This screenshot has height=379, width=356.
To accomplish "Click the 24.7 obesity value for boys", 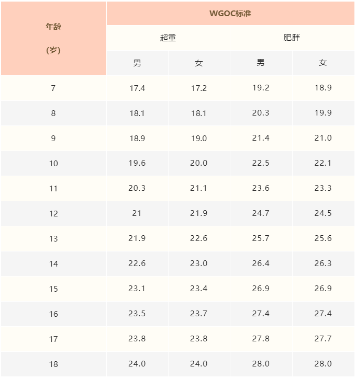I will click(261, 213).
